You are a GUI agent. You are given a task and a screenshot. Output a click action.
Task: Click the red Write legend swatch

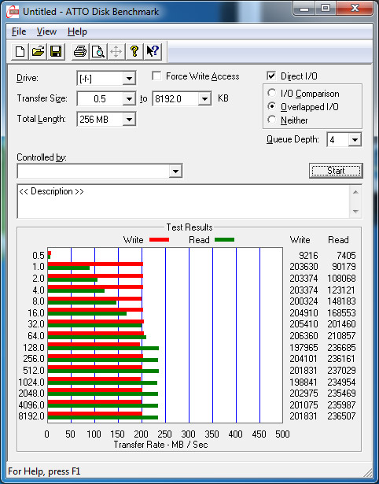(159, 239)
